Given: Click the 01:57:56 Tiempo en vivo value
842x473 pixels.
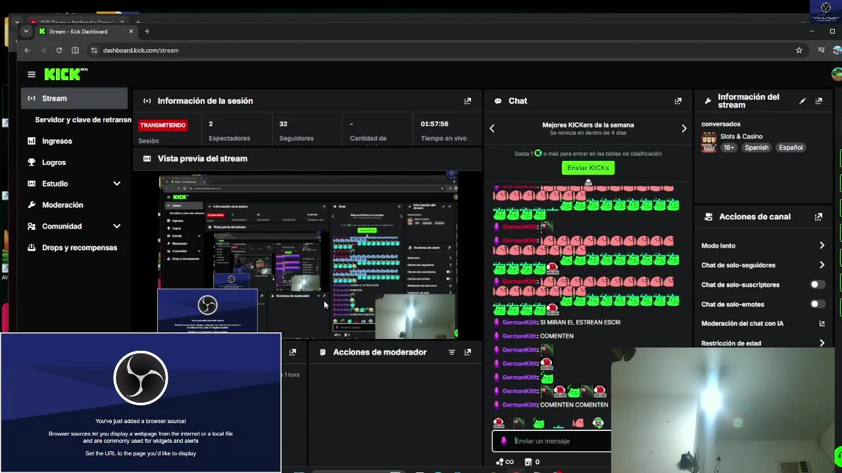Looking at the screenshot, I should (434, 124).
